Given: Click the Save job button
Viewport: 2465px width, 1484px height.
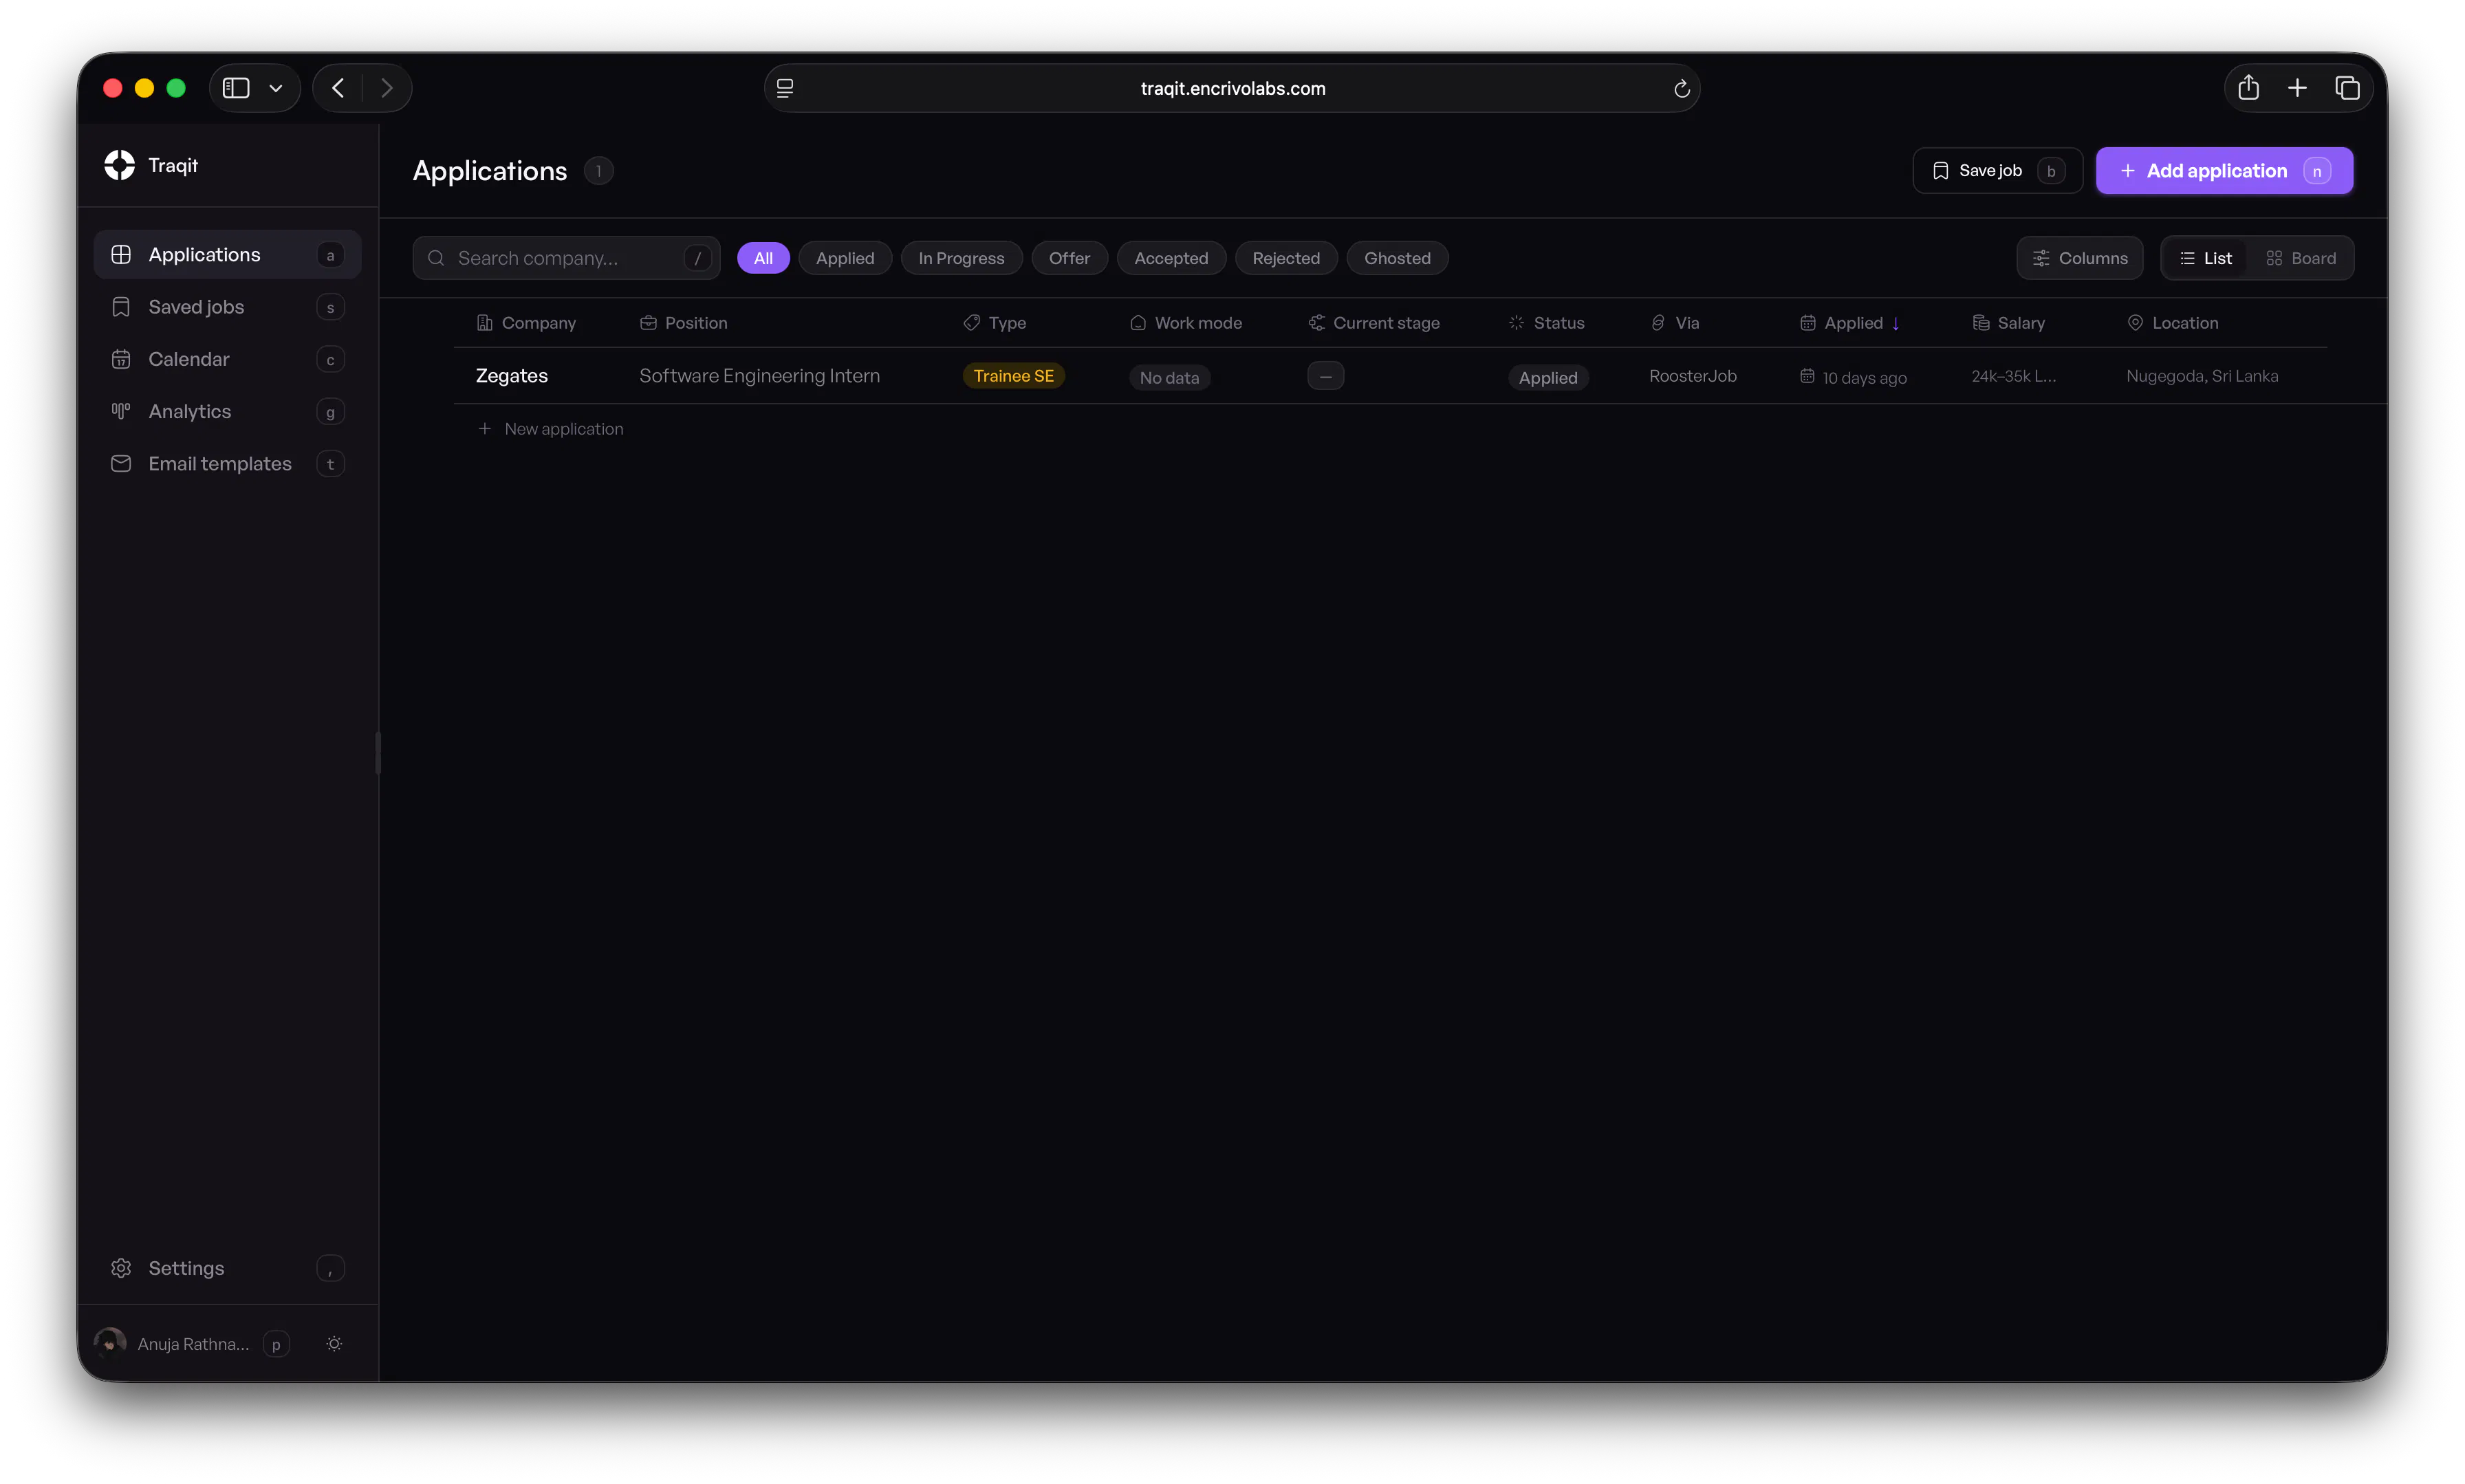Looking at the screenshot, I should (x=1997, y=171).
